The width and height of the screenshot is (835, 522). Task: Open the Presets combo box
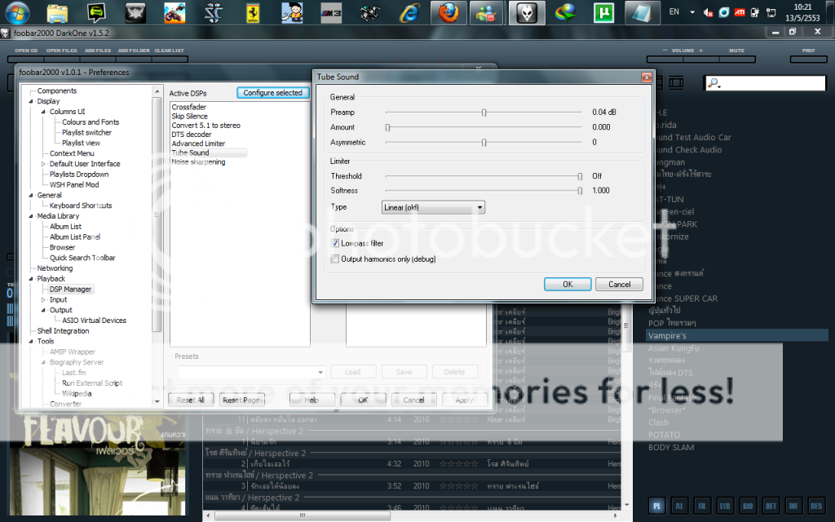click(x=251, y=372)
